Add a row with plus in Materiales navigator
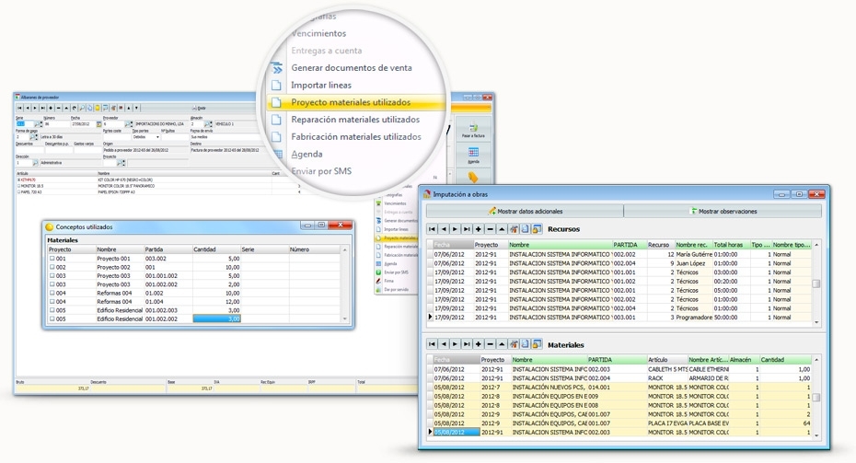 pyautogui.click(x=479, y=344)
